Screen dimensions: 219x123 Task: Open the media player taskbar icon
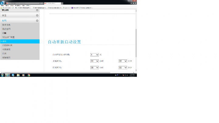click(x=23, y=75)
